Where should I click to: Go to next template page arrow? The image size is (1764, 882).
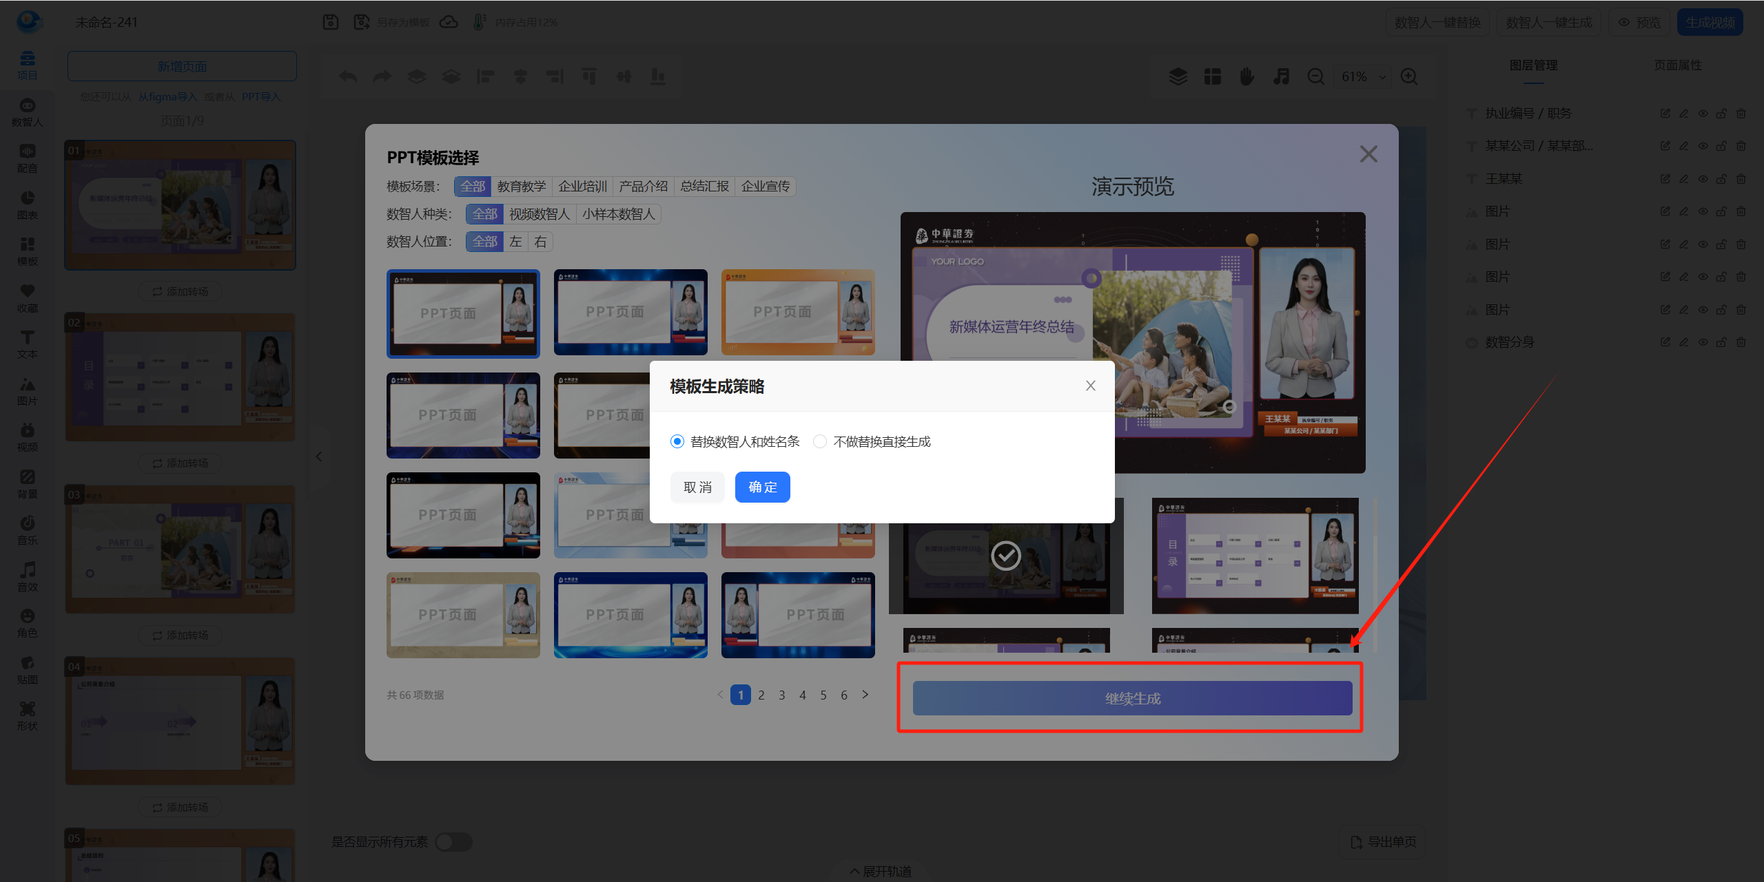865,695
